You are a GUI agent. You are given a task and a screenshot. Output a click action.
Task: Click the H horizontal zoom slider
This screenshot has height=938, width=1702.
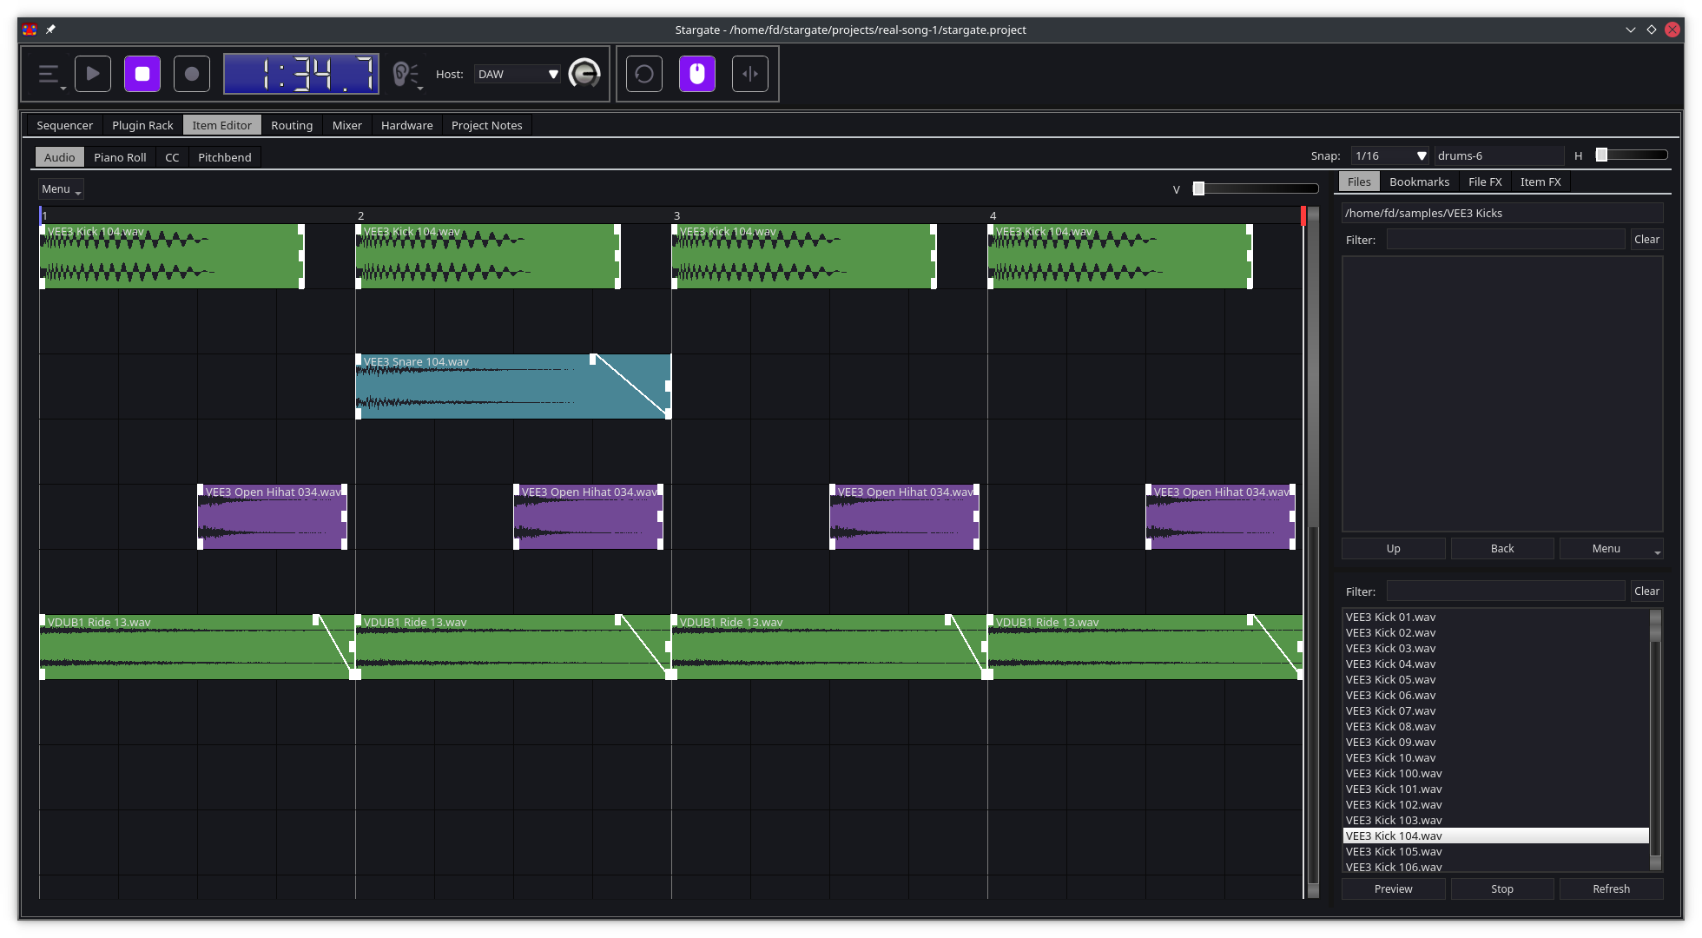pyautogui.click(x=1633, y=155)
